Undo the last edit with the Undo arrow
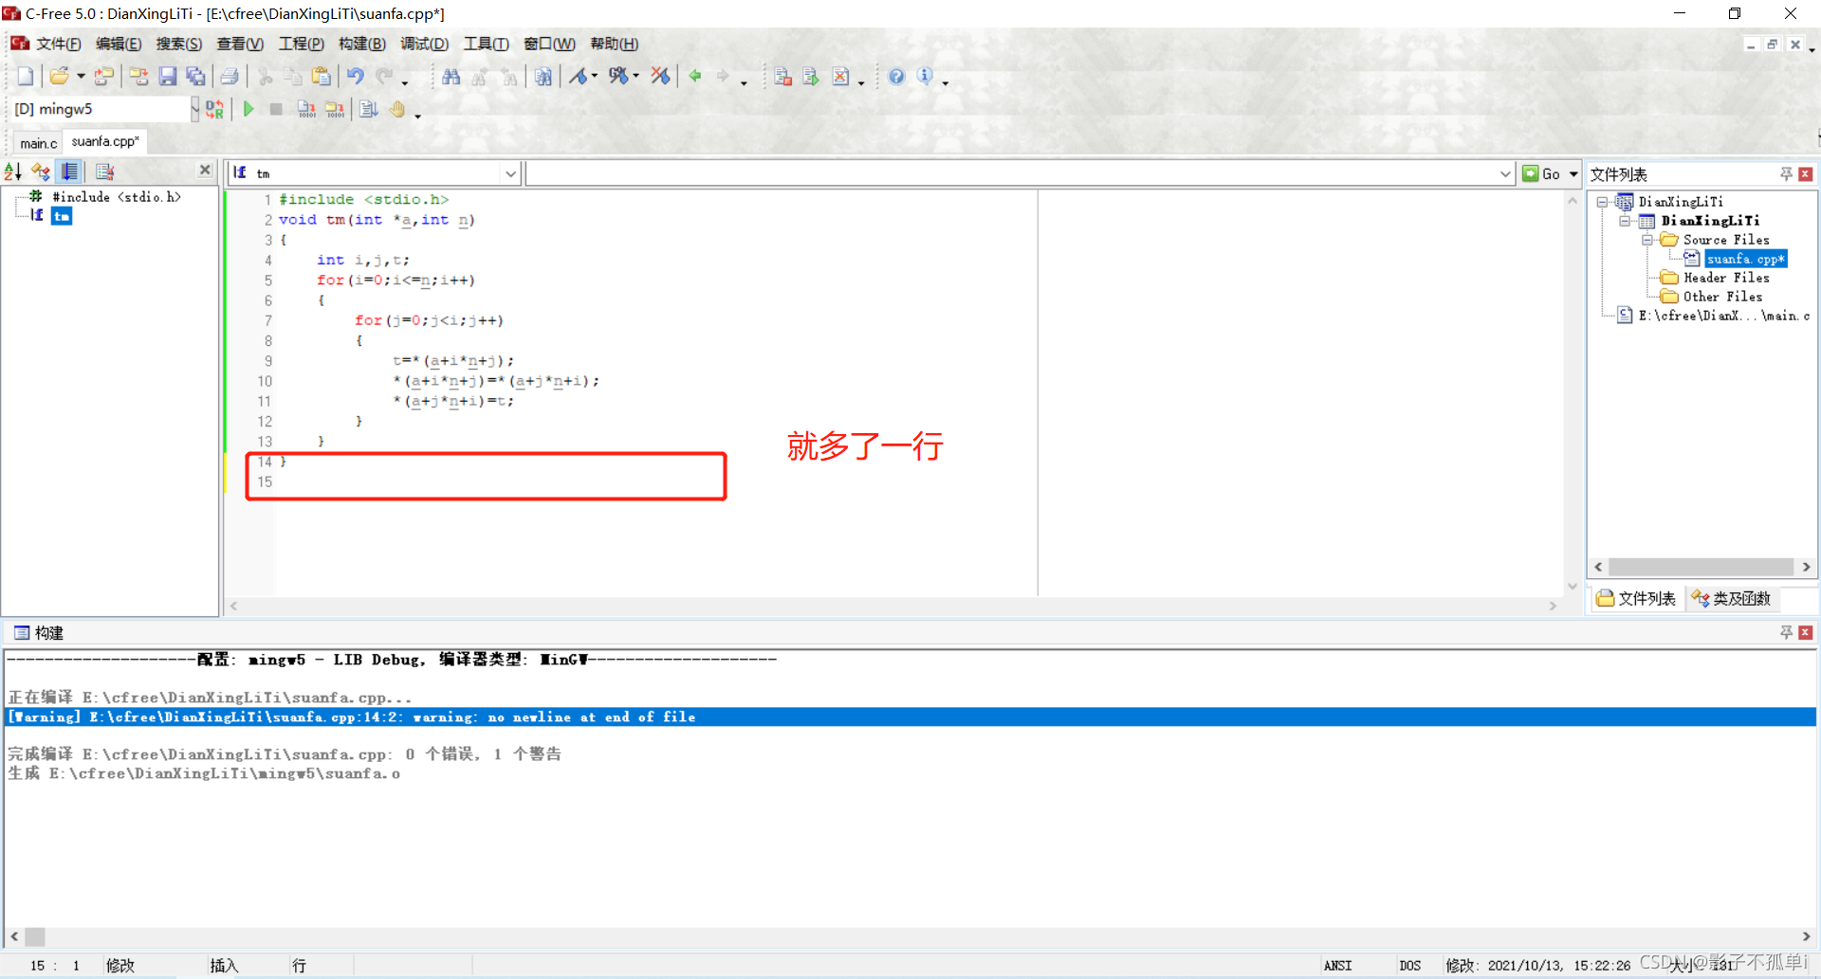Viewport: 1821px width, 979px height. 356,77
